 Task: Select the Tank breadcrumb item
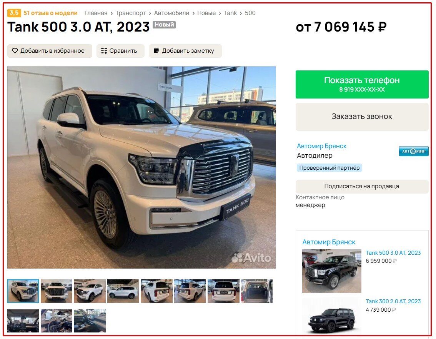pyautogui.click(x=230, y=13)
